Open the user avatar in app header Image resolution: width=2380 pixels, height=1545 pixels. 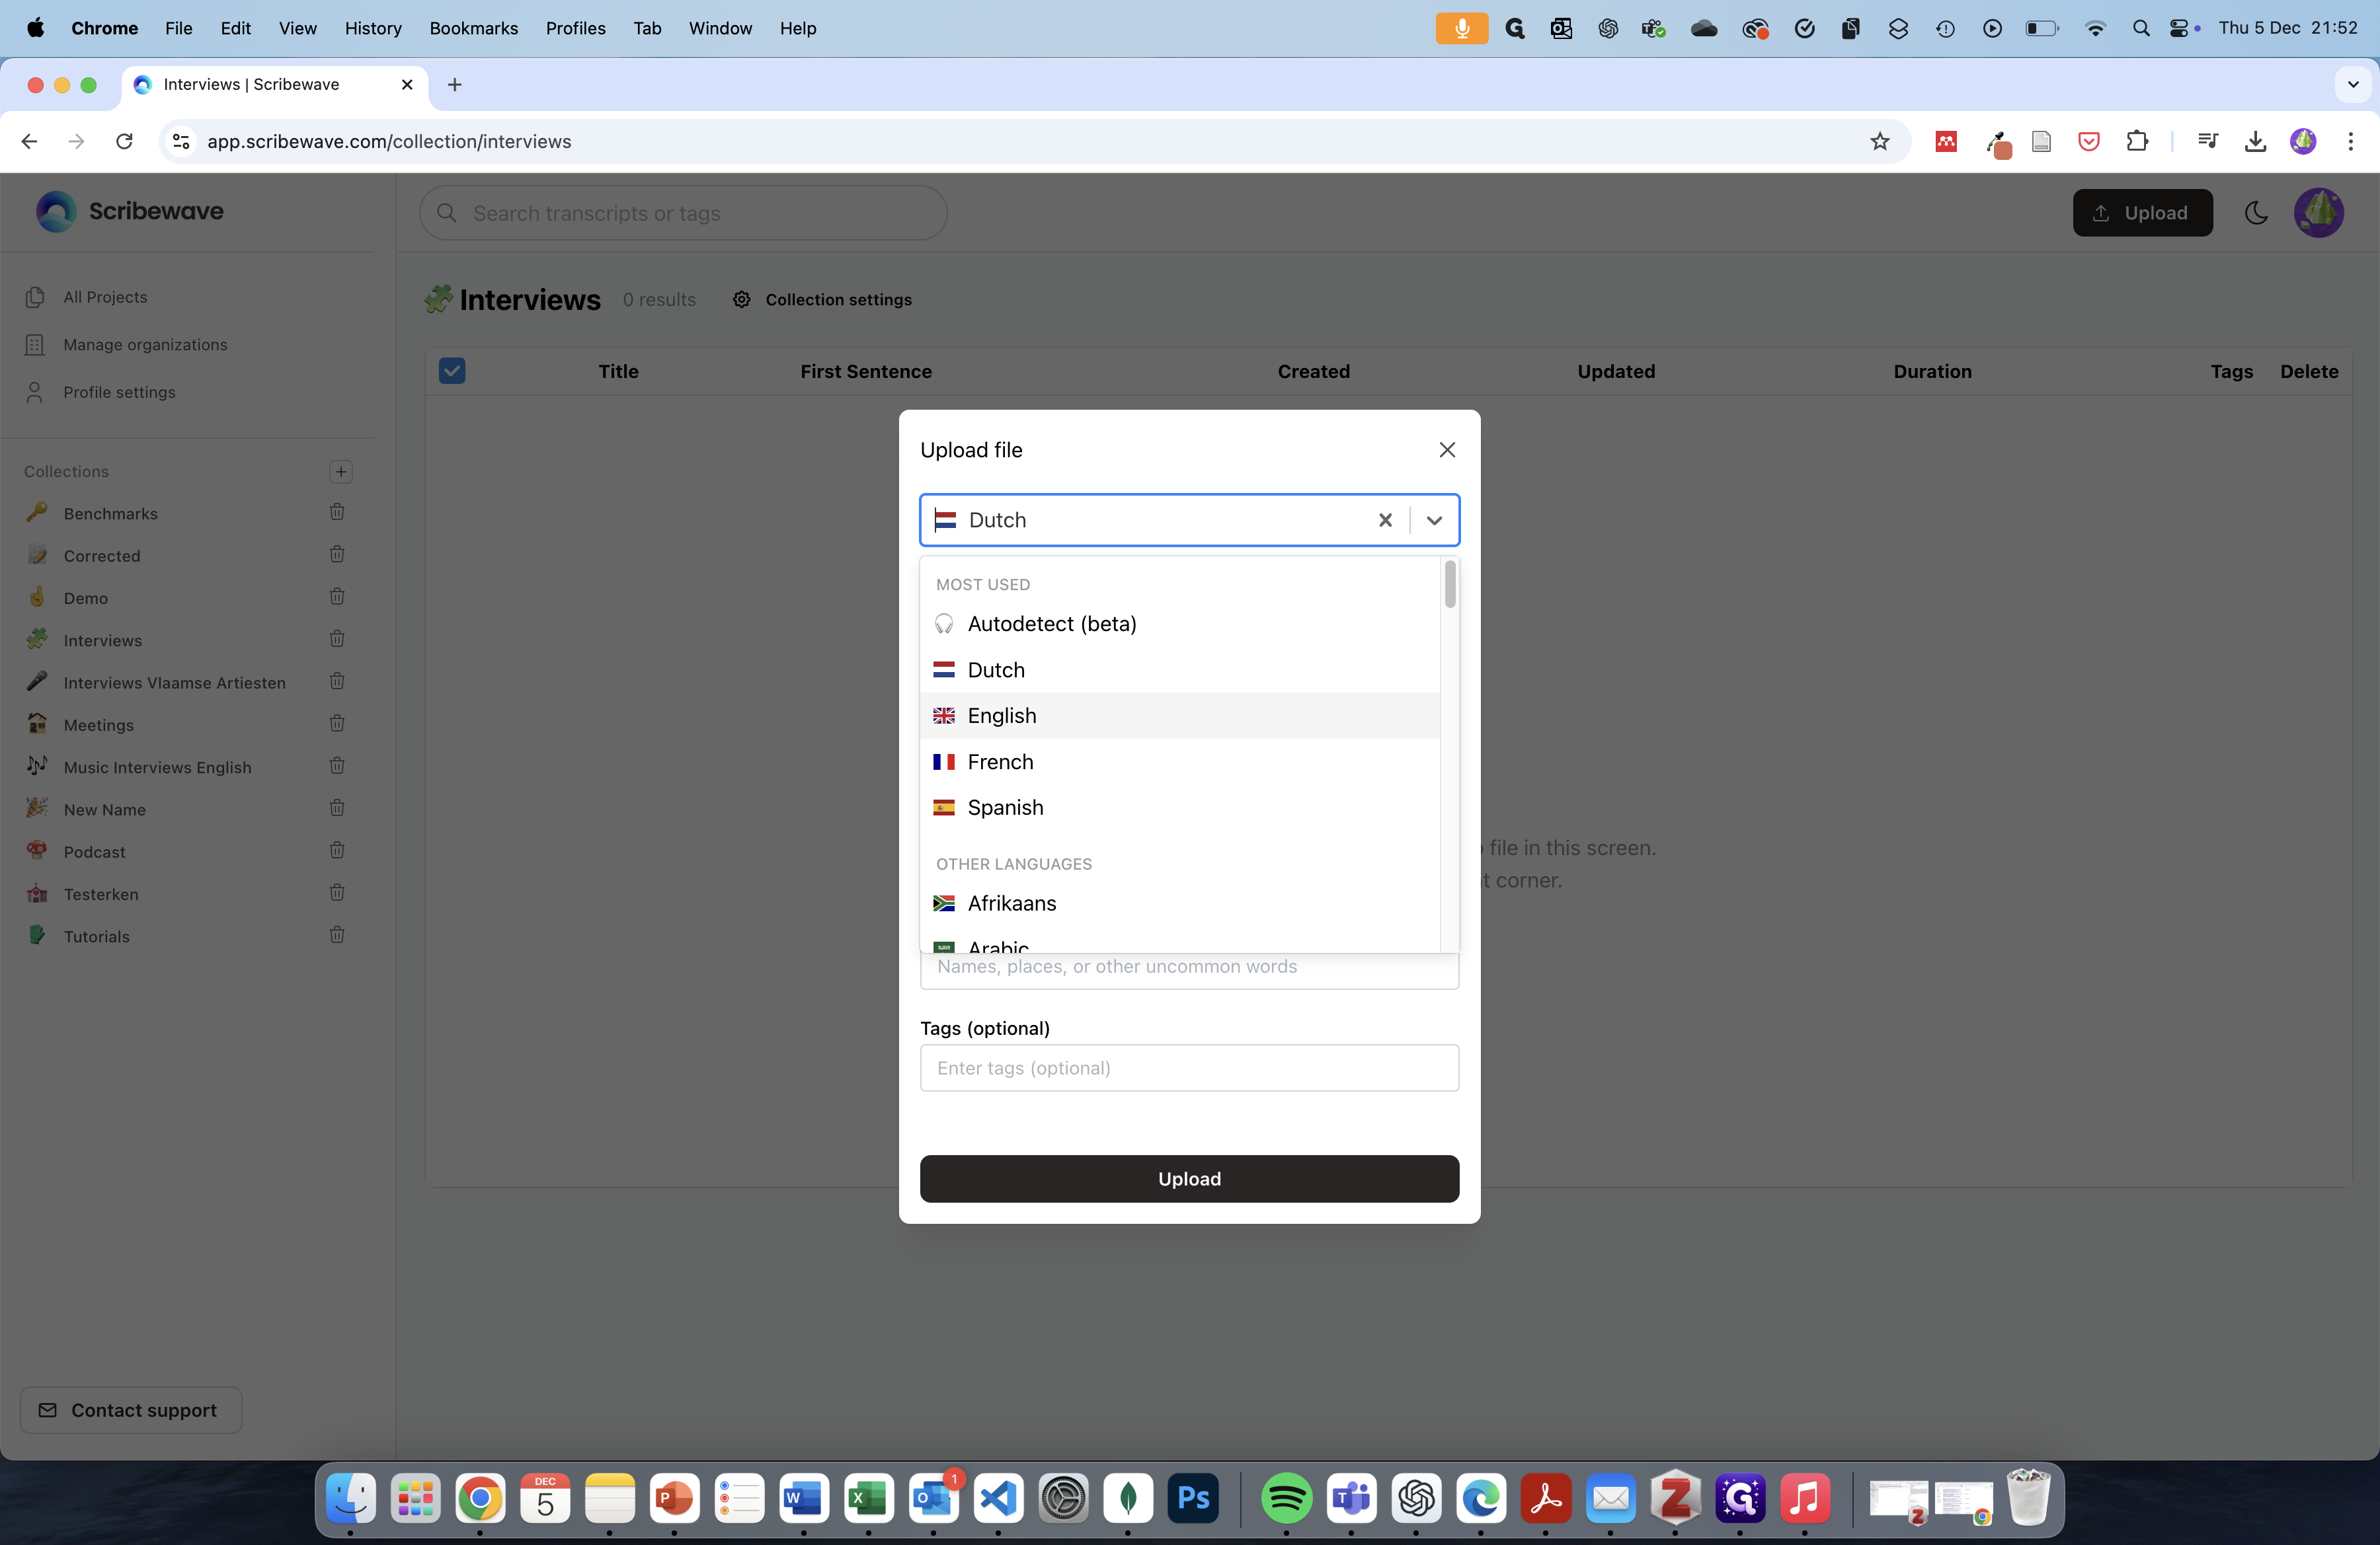(2318, 213)
